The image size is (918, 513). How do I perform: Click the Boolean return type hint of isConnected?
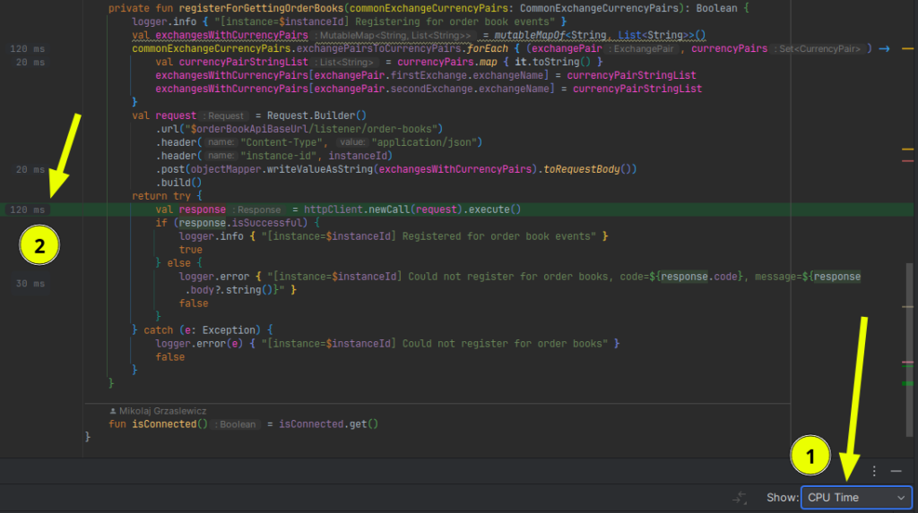tap(236, 424)
